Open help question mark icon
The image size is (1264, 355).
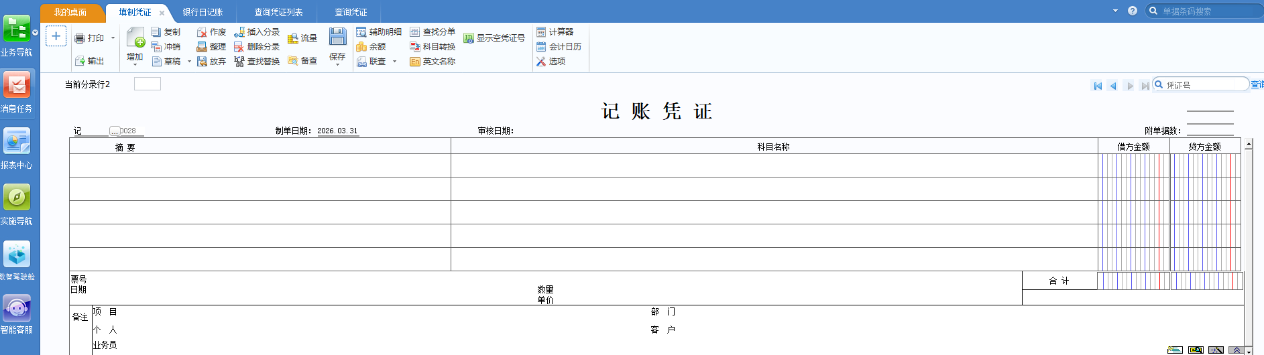coord(1133,11)
